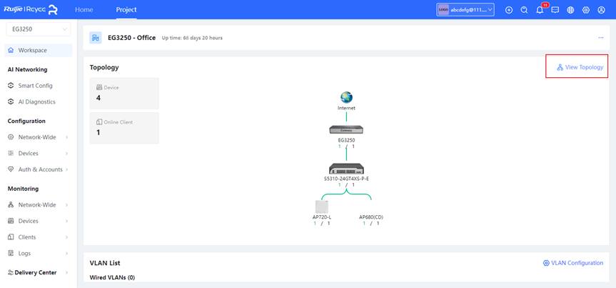616x288 pixels.
Task: Open the user profile icon
Action: 601,10
